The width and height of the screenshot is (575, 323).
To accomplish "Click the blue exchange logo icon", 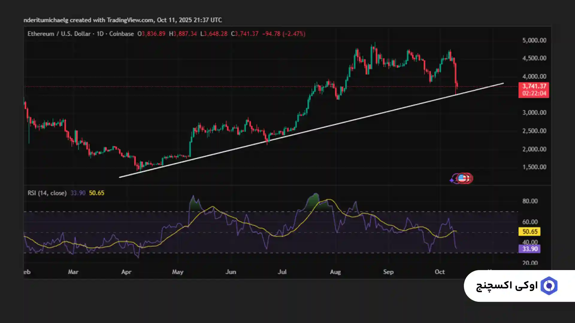I will coord(549,286).
